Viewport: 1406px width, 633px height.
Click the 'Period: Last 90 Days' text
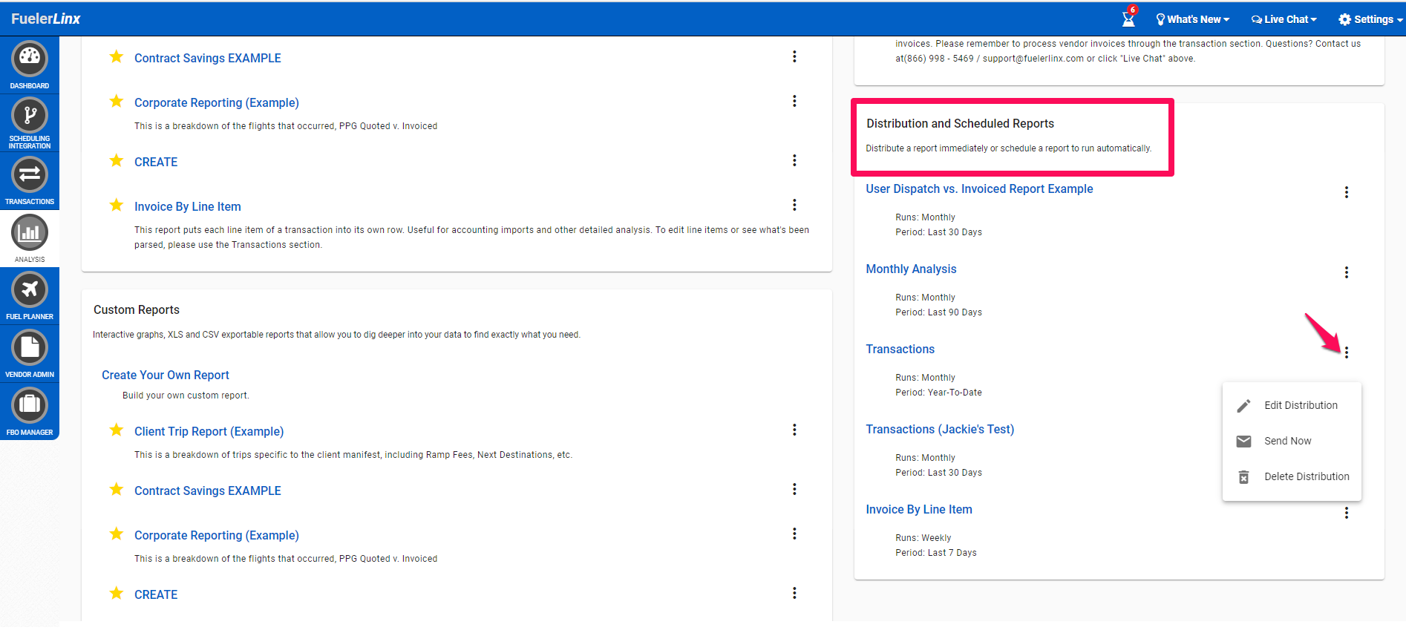pos(938,312)
